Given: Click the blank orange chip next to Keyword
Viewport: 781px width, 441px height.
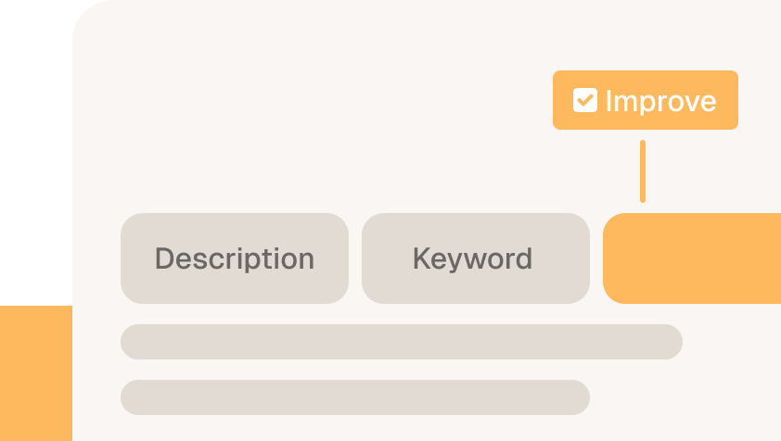Looking at the screenshot, I should (692, 258).
